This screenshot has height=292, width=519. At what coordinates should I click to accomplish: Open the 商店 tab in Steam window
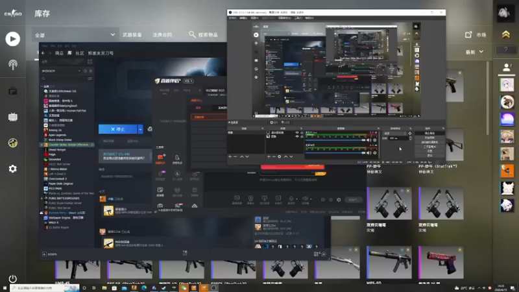(x=59, y=53)
